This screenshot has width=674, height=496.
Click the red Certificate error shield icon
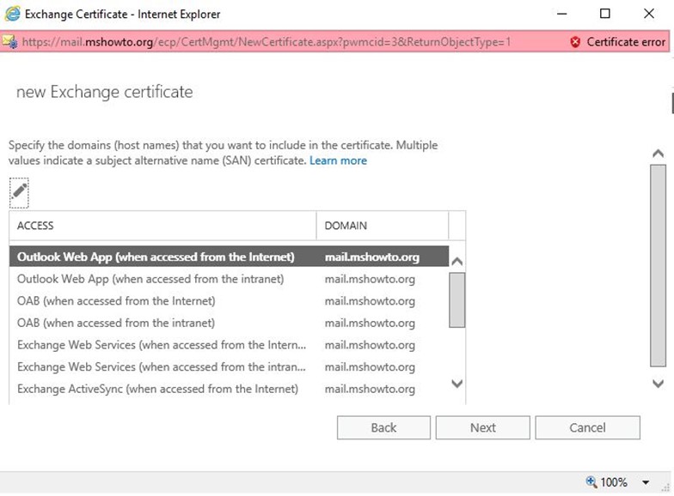click(574, 41)
